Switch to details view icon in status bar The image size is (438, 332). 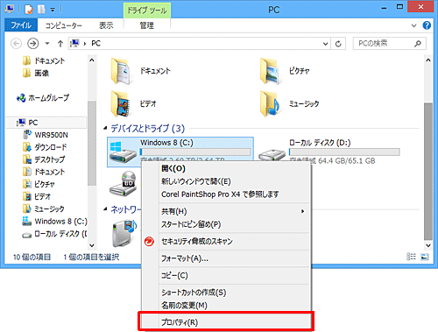[x=411, y=257]
